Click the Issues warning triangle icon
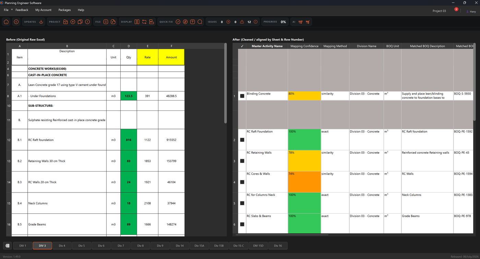Screen dimensions: 480x259 pos(242,22)
